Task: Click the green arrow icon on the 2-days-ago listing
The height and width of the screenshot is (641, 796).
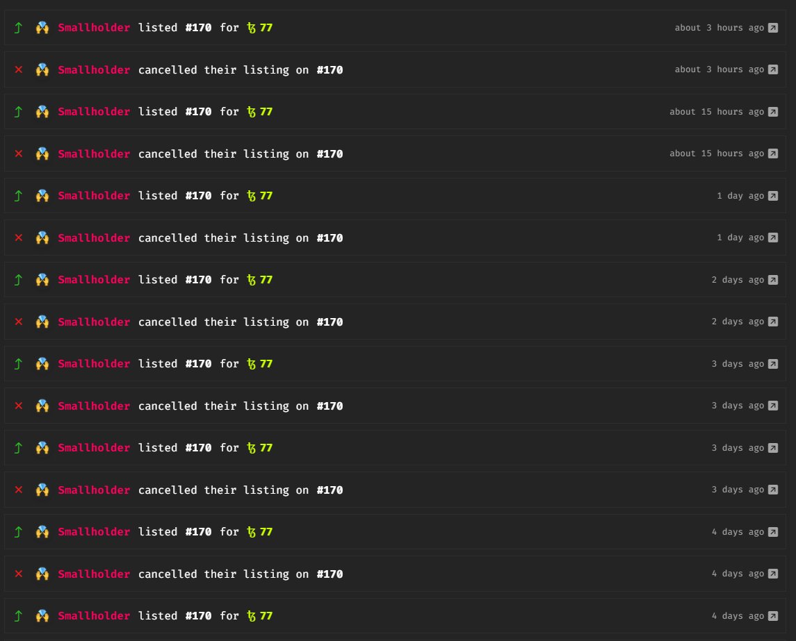Action: tap(17, 279)
